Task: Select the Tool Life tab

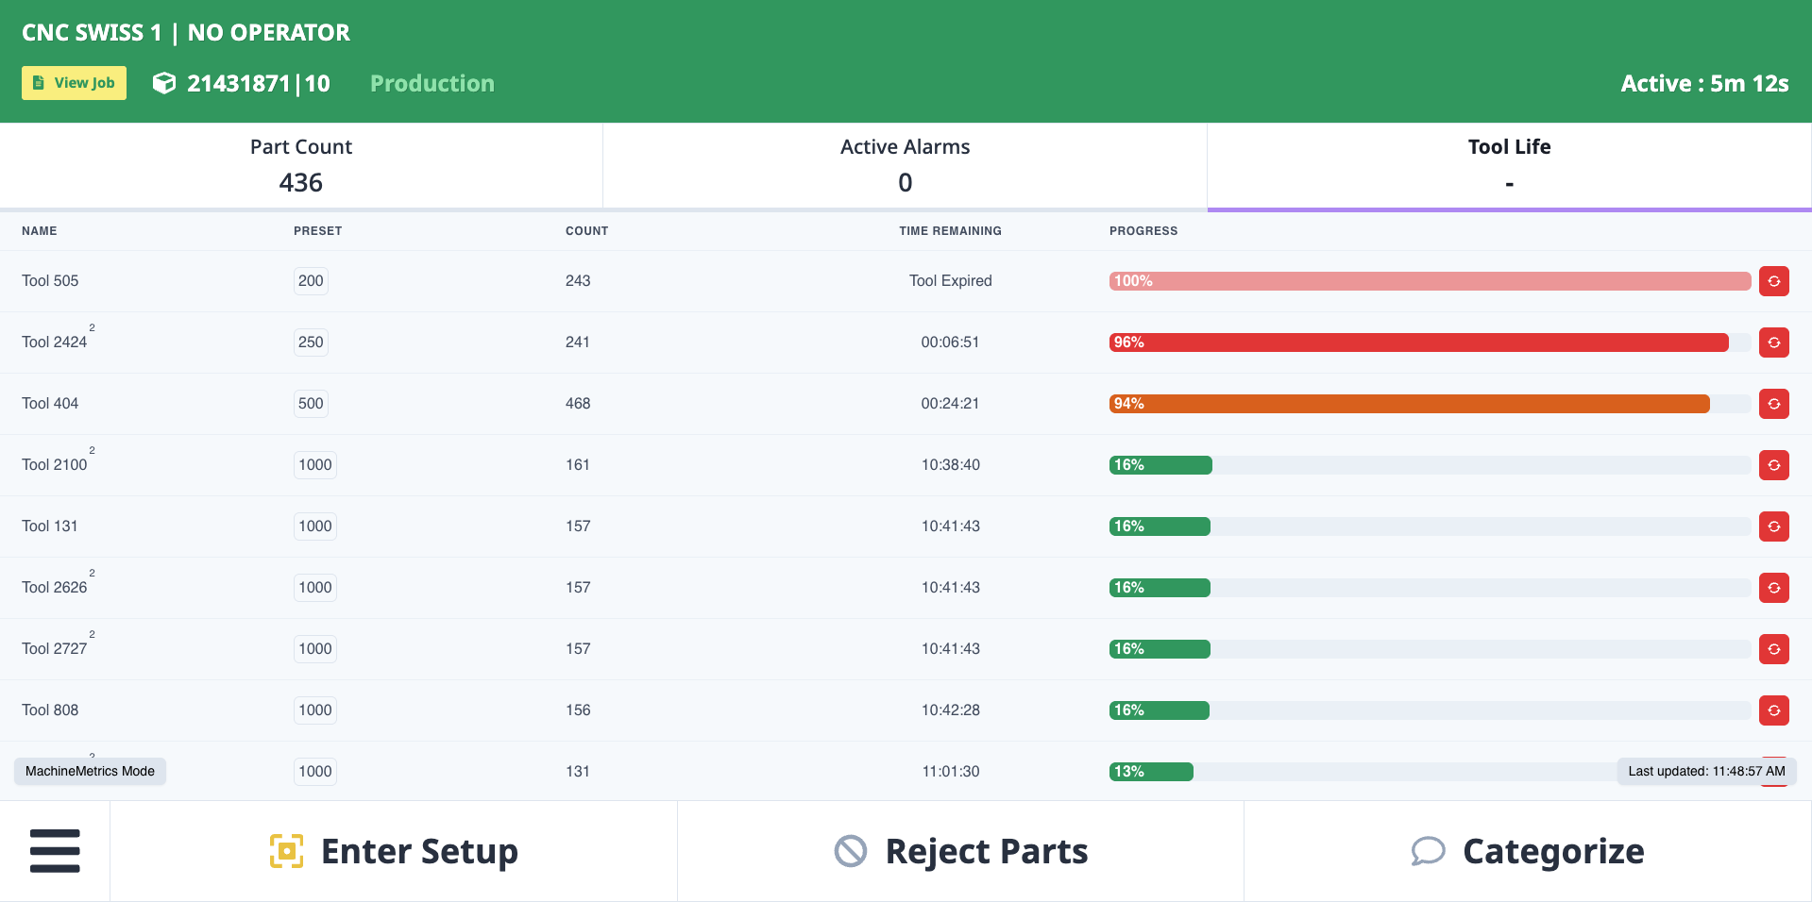Action: tap(1508, 166)
